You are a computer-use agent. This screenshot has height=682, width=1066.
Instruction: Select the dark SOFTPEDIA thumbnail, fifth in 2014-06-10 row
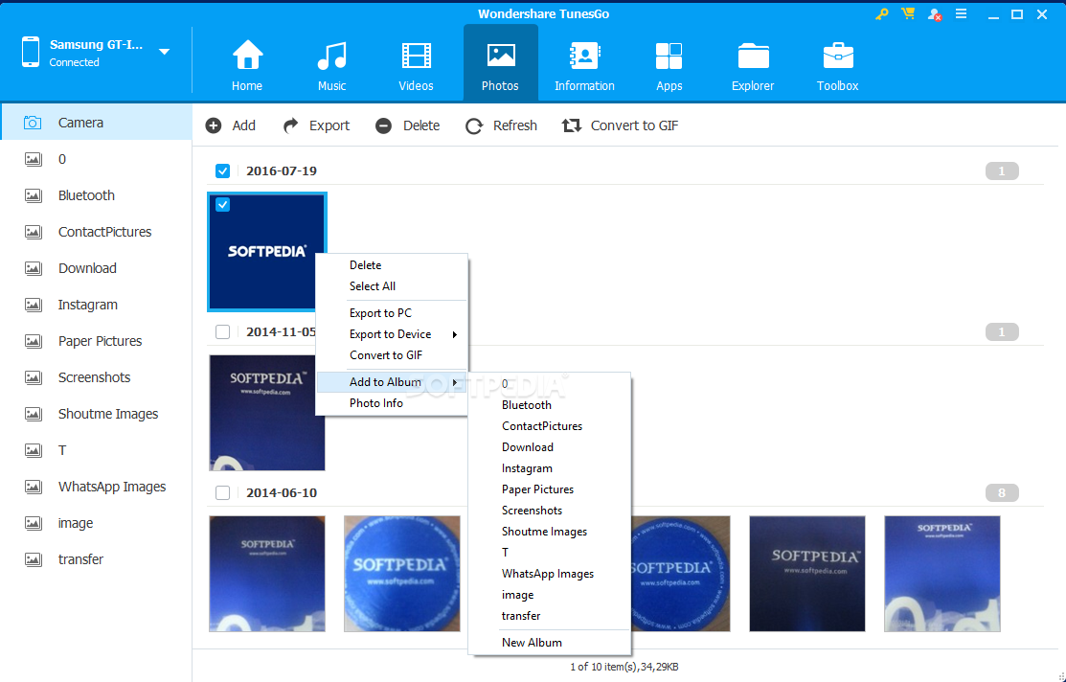point(807,574)
